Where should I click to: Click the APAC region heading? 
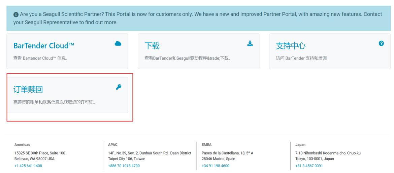113,145
